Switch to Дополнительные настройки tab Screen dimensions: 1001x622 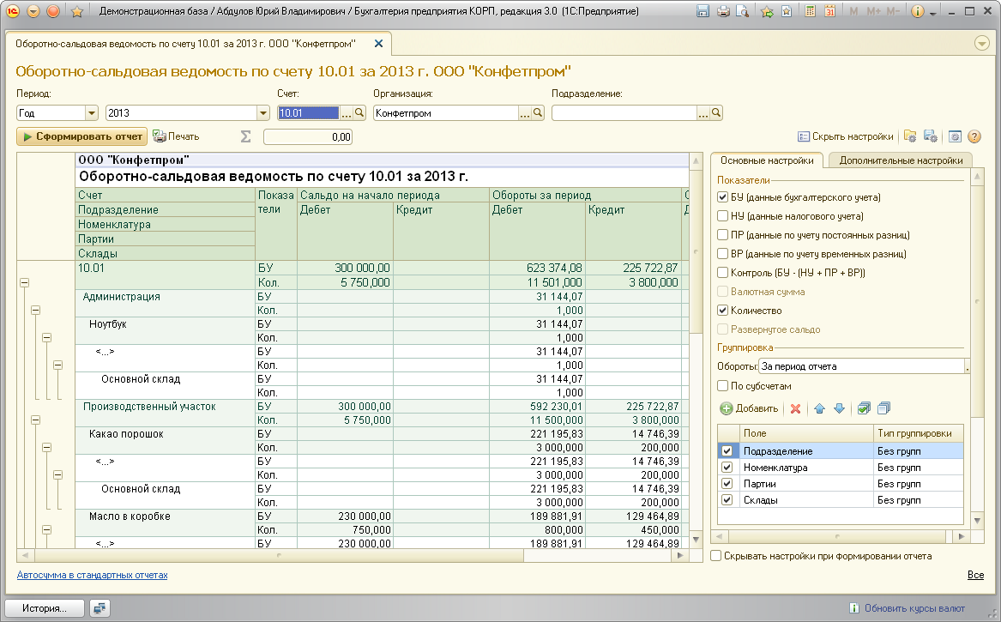[901, 160]
